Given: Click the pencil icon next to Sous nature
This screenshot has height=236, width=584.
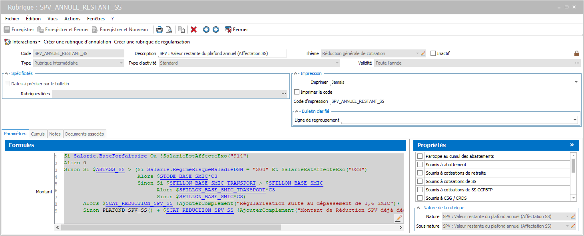Looking at the screenshot, I should tap(572, 226).
